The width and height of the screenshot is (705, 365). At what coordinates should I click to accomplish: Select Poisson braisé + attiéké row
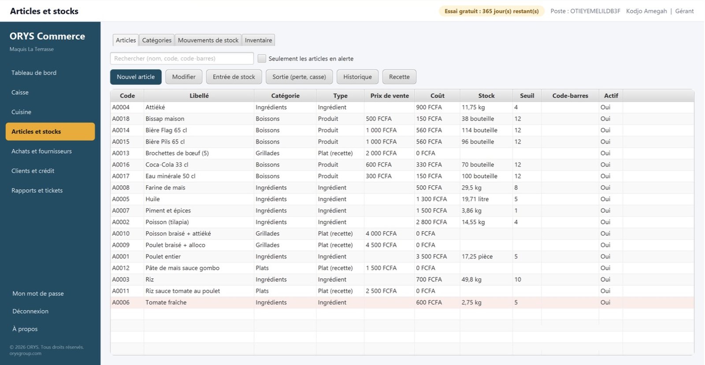[x=402, y=233]
